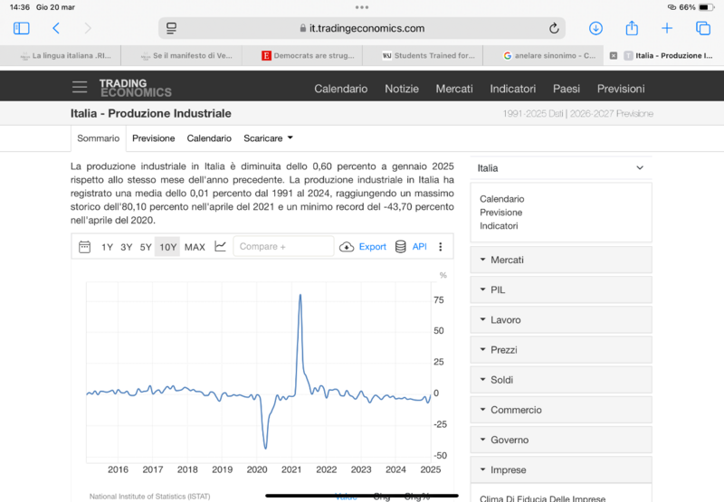Viewport: 724px width, 502px height.
Task: Go back to previous page
Action: click(x=56, y=29)
